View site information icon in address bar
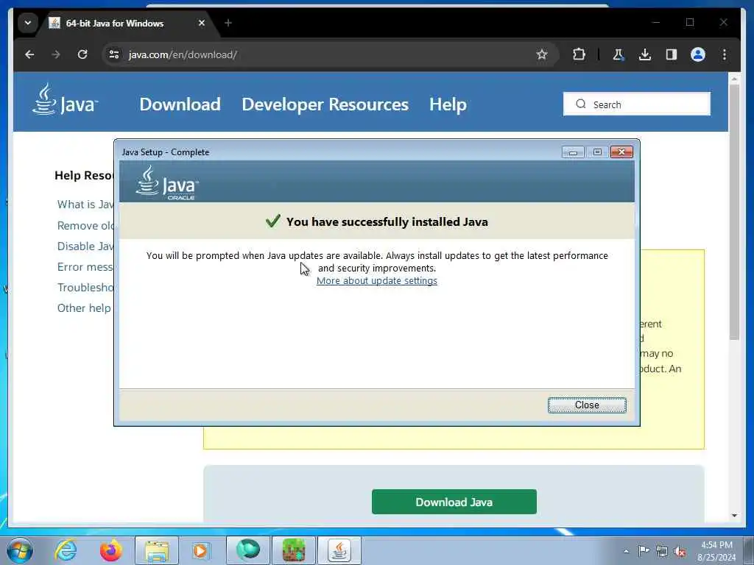The width and height of the screenshot is (754, 565). point(114,54)
